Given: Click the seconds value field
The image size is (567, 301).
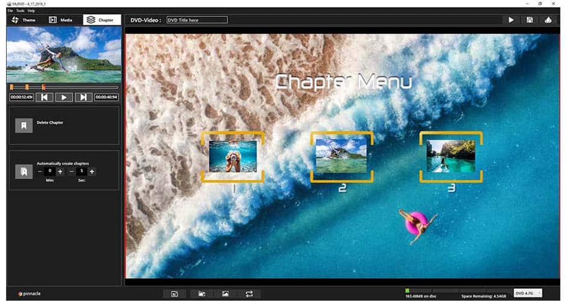Looking at the screenshot, I should pos(81,172).
